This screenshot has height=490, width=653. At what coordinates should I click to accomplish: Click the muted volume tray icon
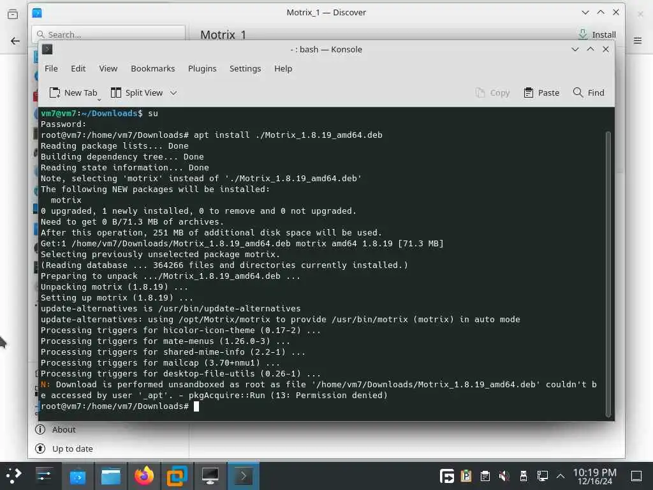[504, 476]
